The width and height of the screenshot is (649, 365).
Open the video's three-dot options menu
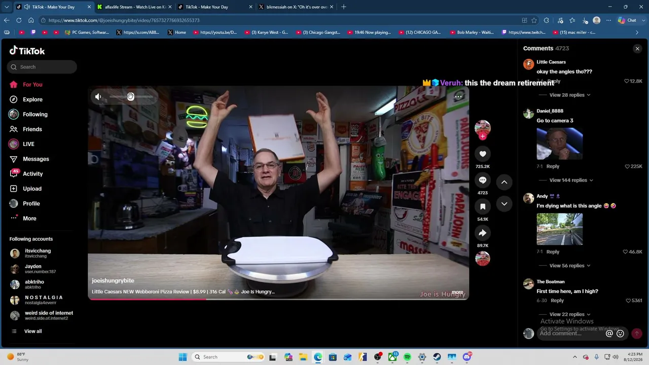[458, 96]
